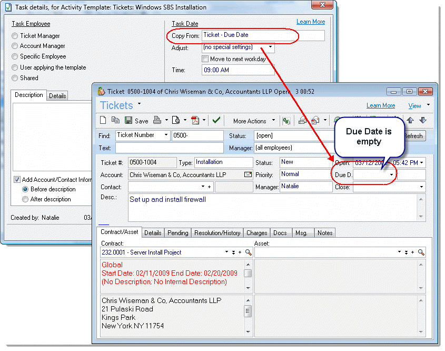Click the New ticket blank page icon

tap(105, 121)
